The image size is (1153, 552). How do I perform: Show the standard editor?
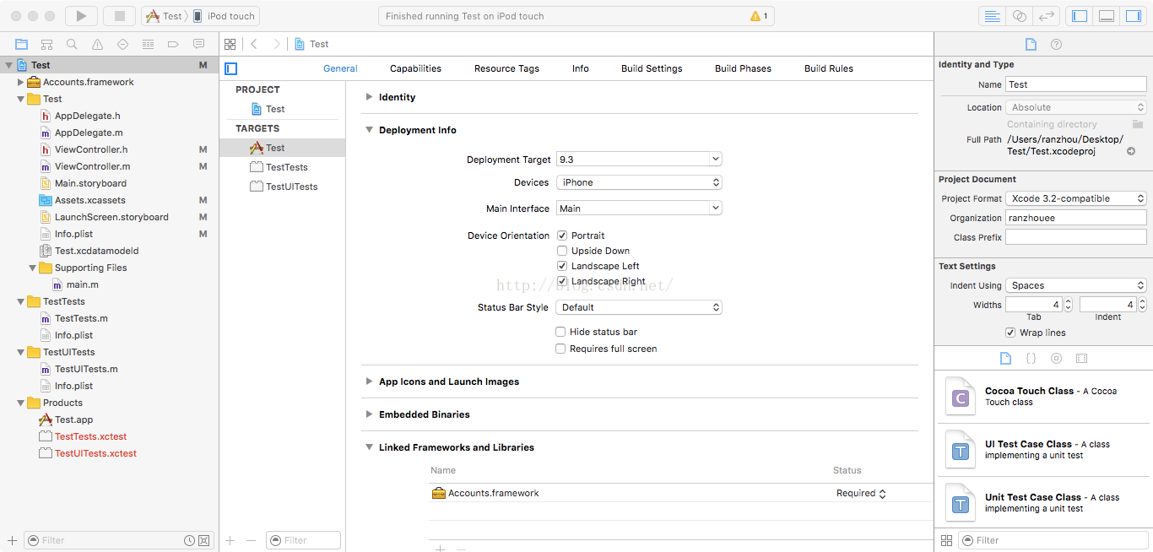click(992, 16)
